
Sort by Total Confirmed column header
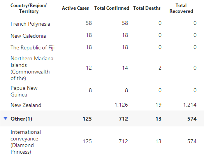[x=112, y=8]
